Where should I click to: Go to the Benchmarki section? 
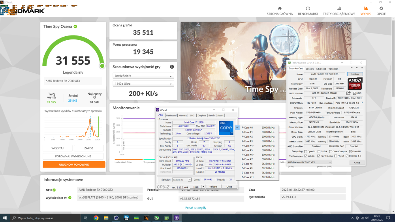coord(308,11)
